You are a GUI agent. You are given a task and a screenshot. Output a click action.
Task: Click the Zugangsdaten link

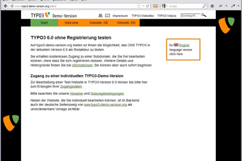pyautogui.click(x=71, y=87)
